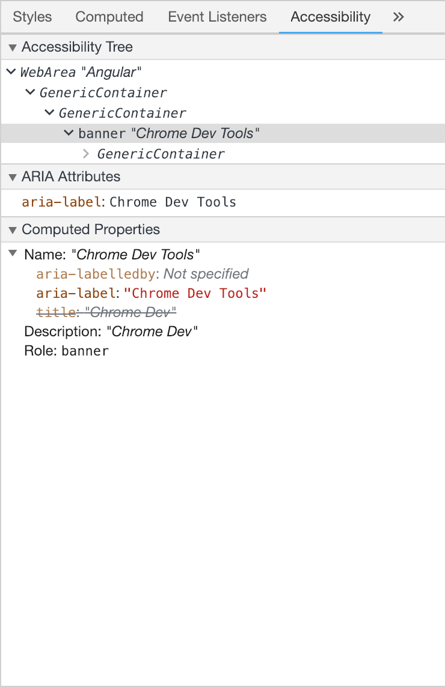Collapse the WebArea "Angular" node
The height and width of the screenshot is (687, 445).
tap(11, 71)
